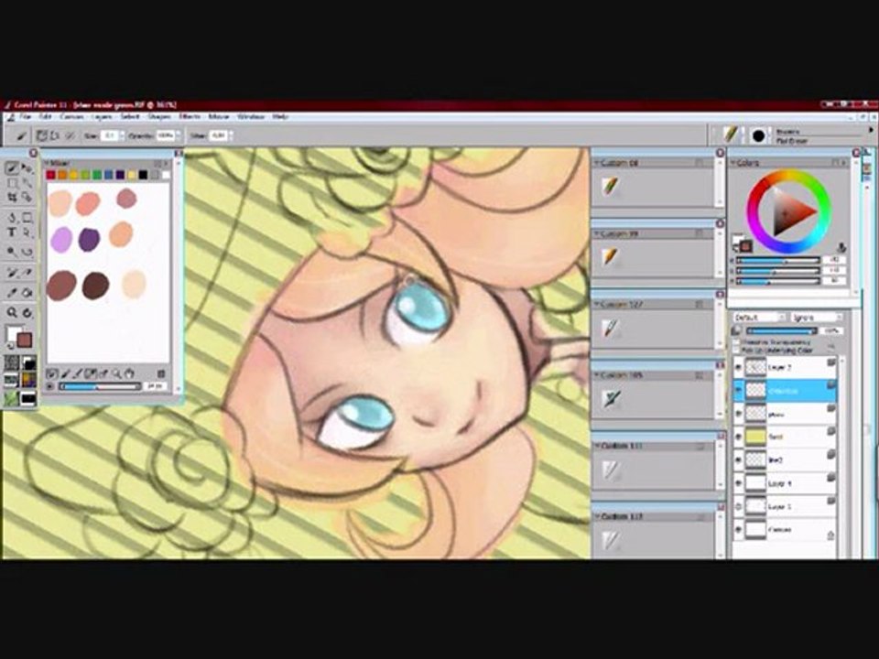Click the straight line strokes icon in property bar
Image resolution: width=879 pixels, height=659 pixels.
56,135
